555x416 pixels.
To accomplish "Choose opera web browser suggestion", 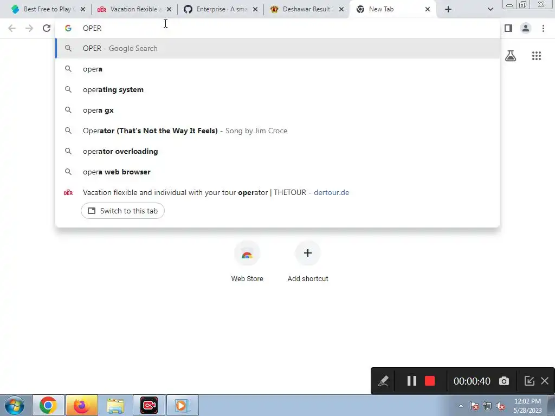I will click(277, 172).
